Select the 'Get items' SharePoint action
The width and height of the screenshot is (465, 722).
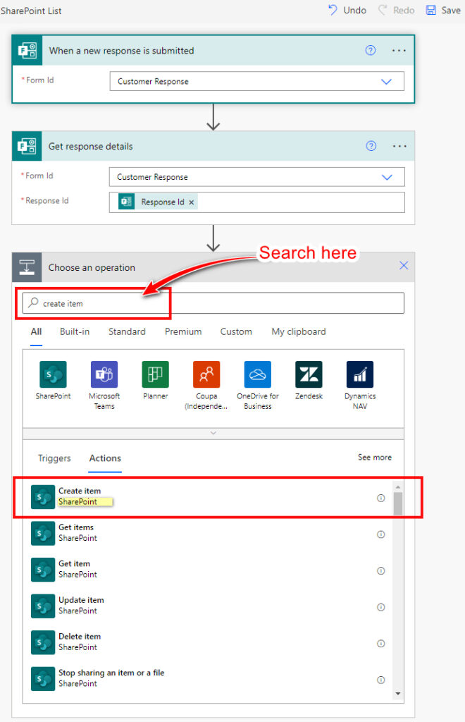coord(207,534)
